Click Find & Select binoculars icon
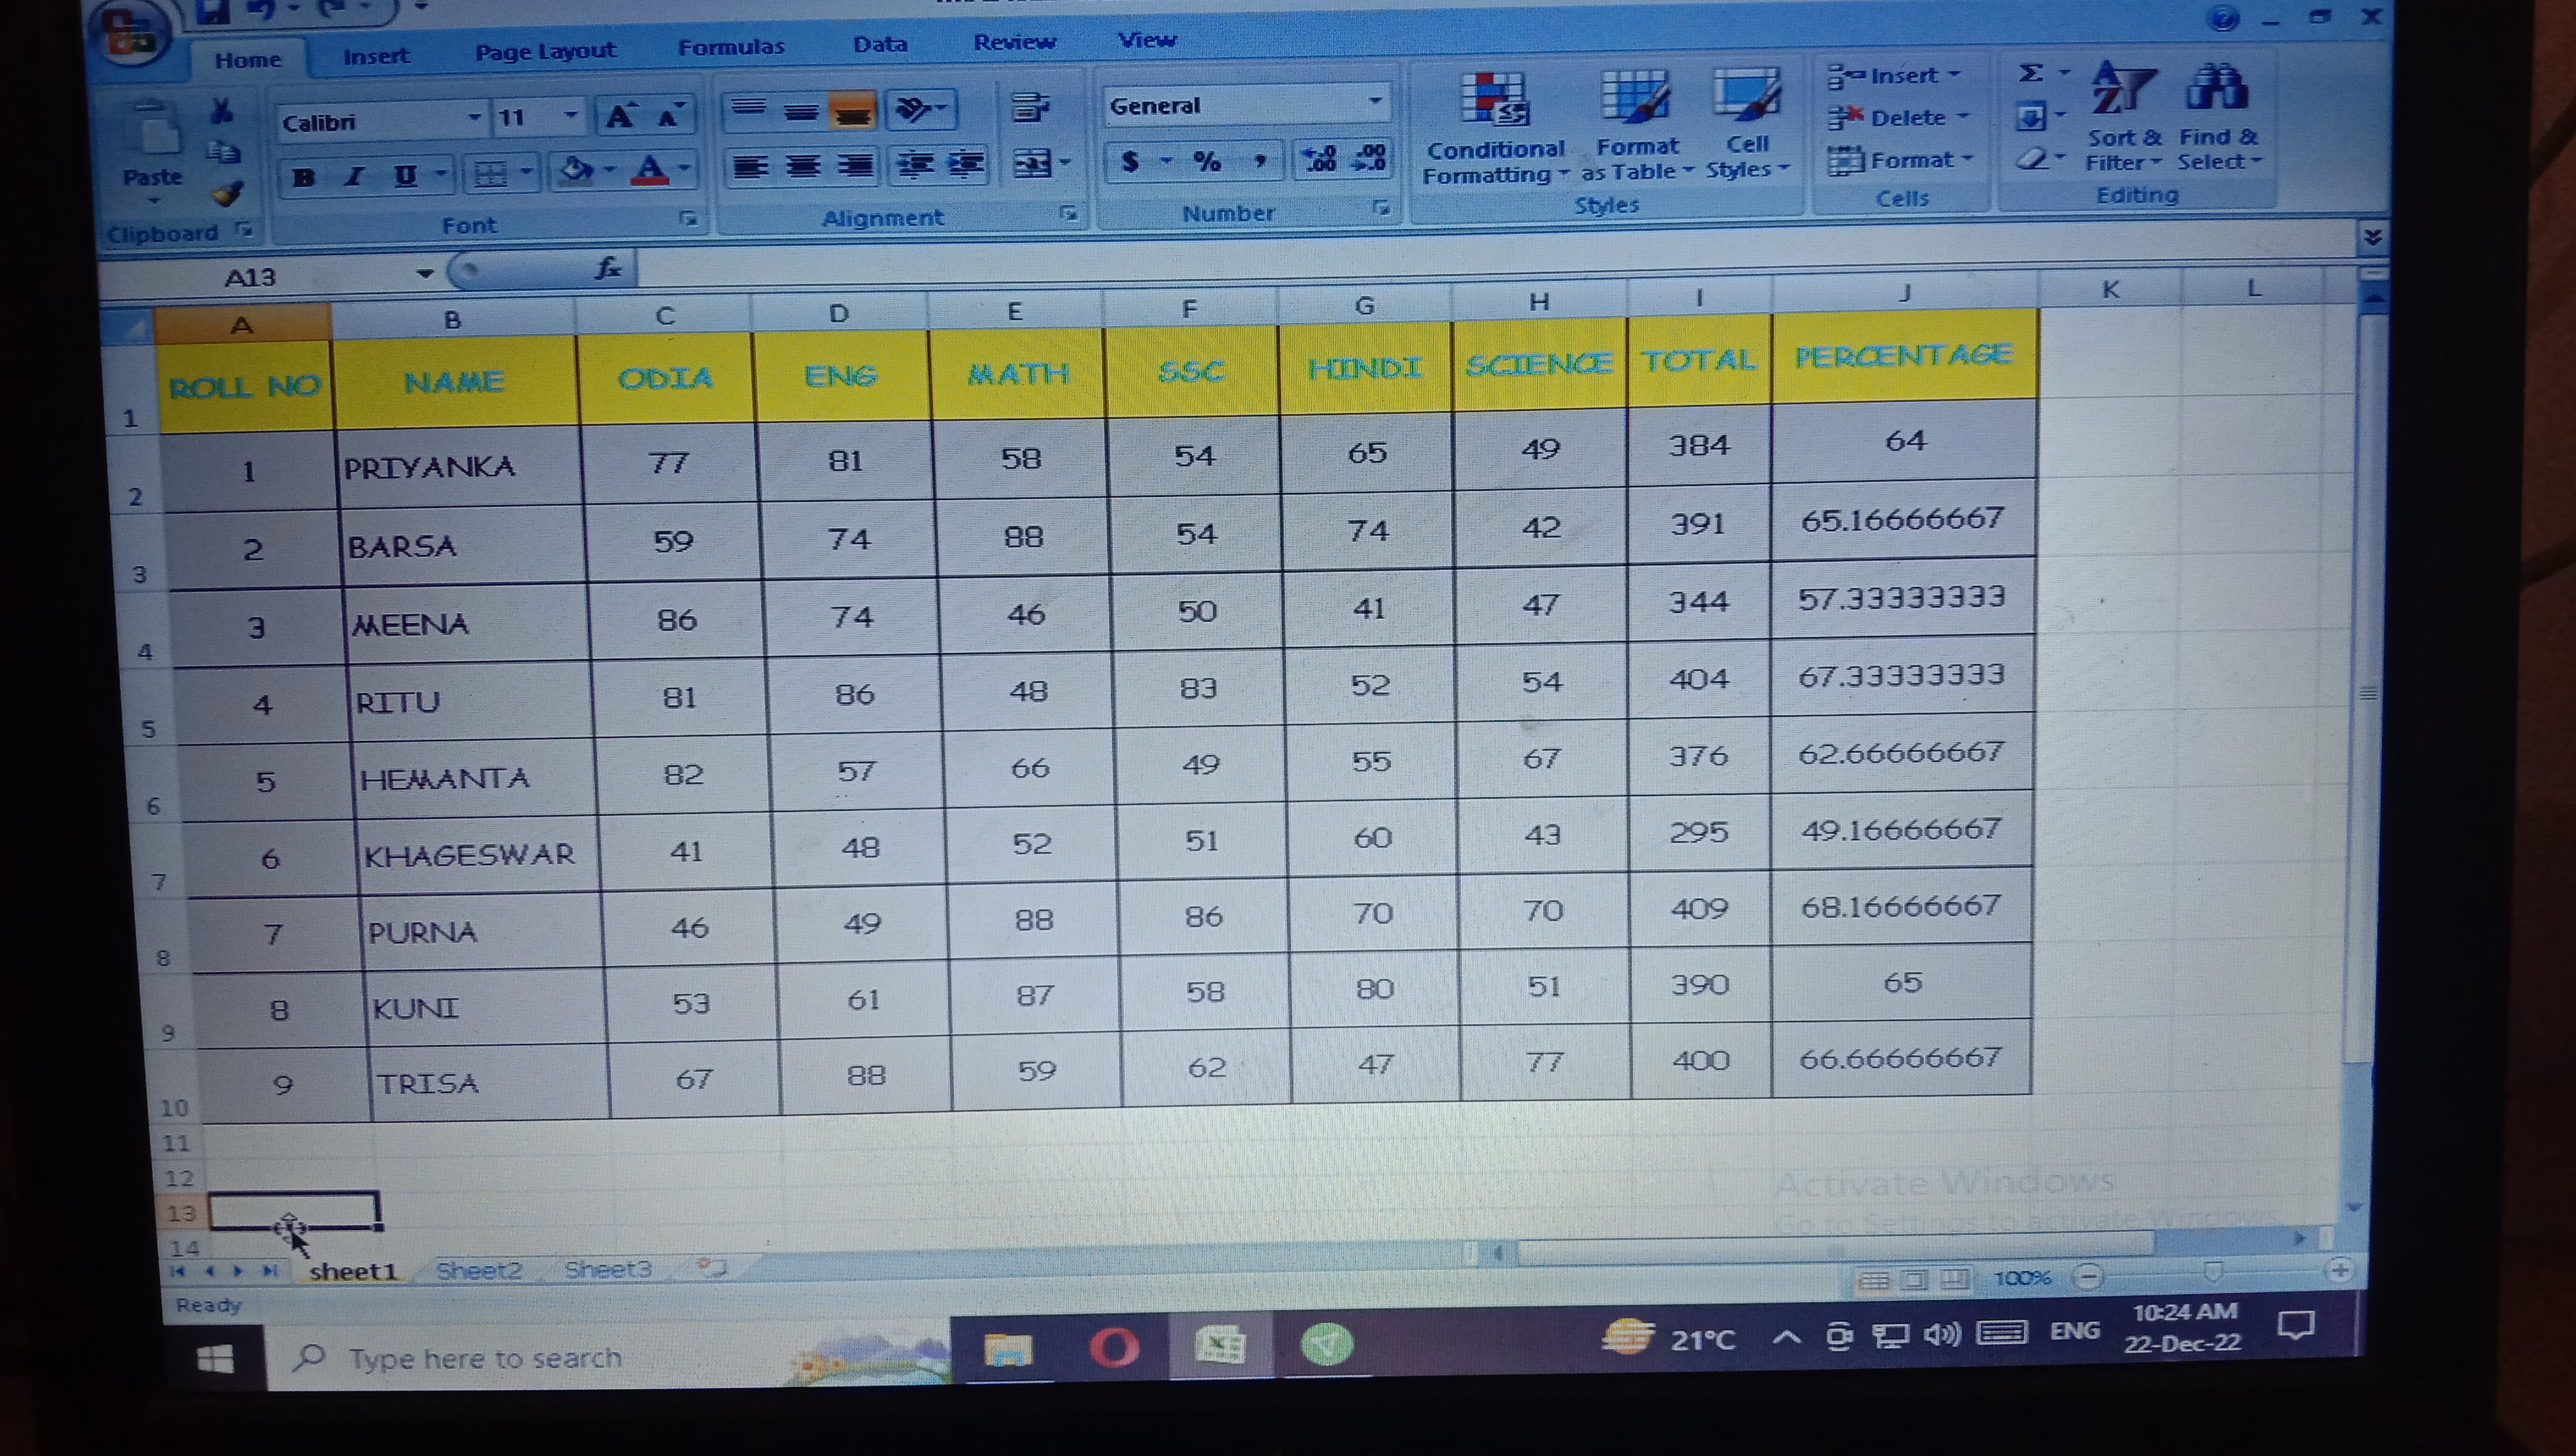The height and width of the screenshot is (1456, 2576). tap(2217, 88)
